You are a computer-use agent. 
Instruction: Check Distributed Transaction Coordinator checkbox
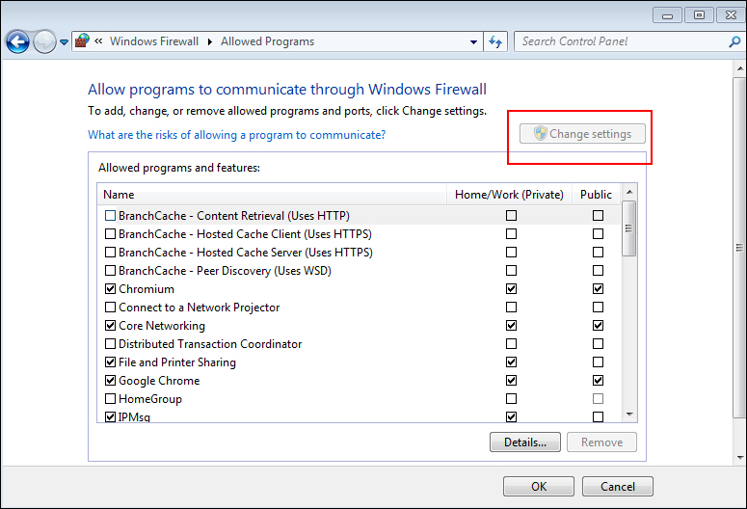pos(110,343)
